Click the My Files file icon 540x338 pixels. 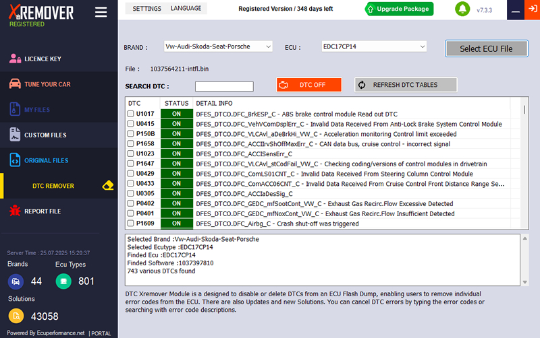pyautogui.click(x=15, y=109)
